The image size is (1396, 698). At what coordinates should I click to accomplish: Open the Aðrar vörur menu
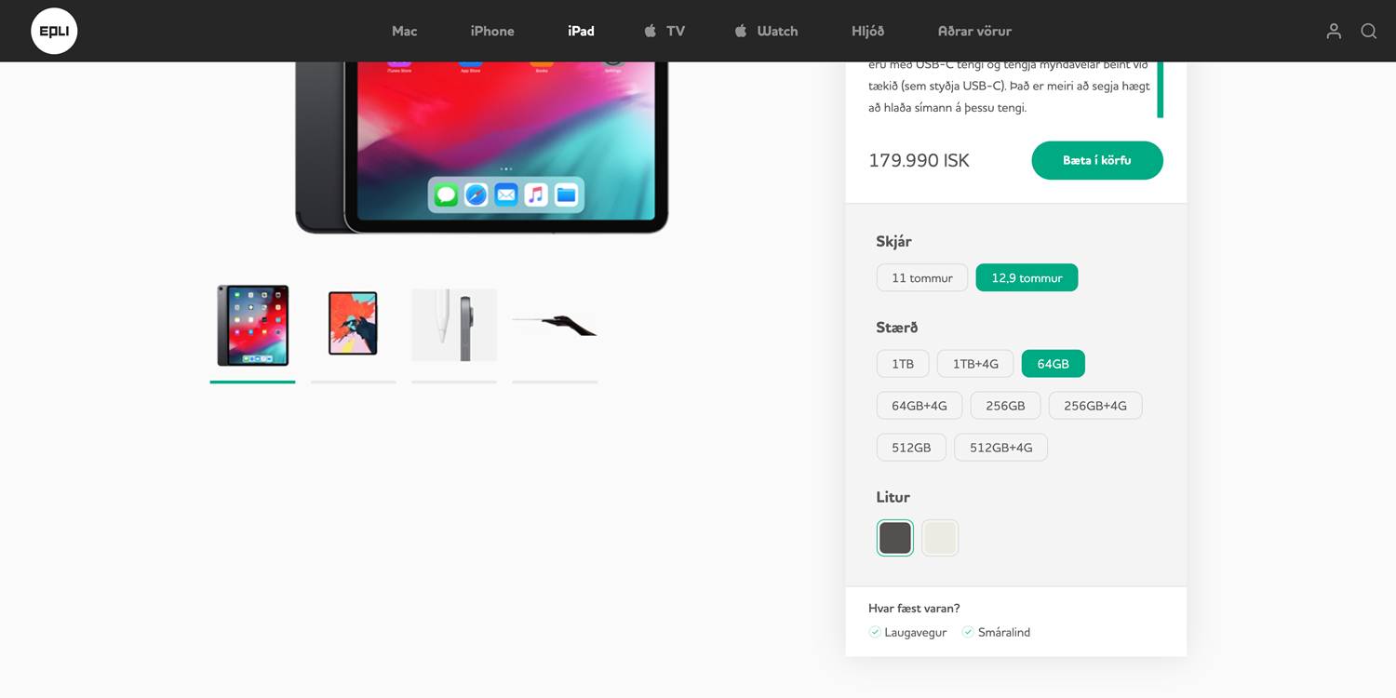974,31
